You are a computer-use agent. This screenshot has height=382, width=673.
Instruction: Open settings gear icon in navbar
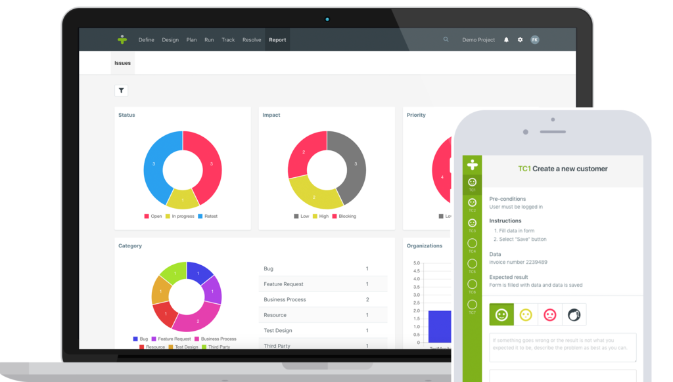point(520,39)
